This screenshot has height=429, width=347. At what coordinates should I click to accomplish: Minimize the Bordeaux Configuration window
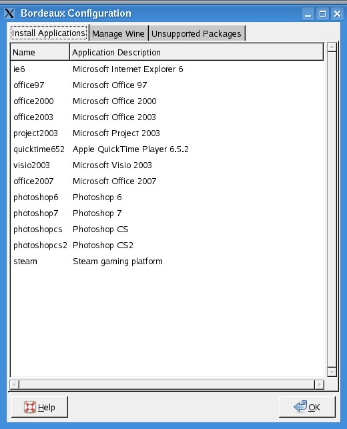[308, 13]
